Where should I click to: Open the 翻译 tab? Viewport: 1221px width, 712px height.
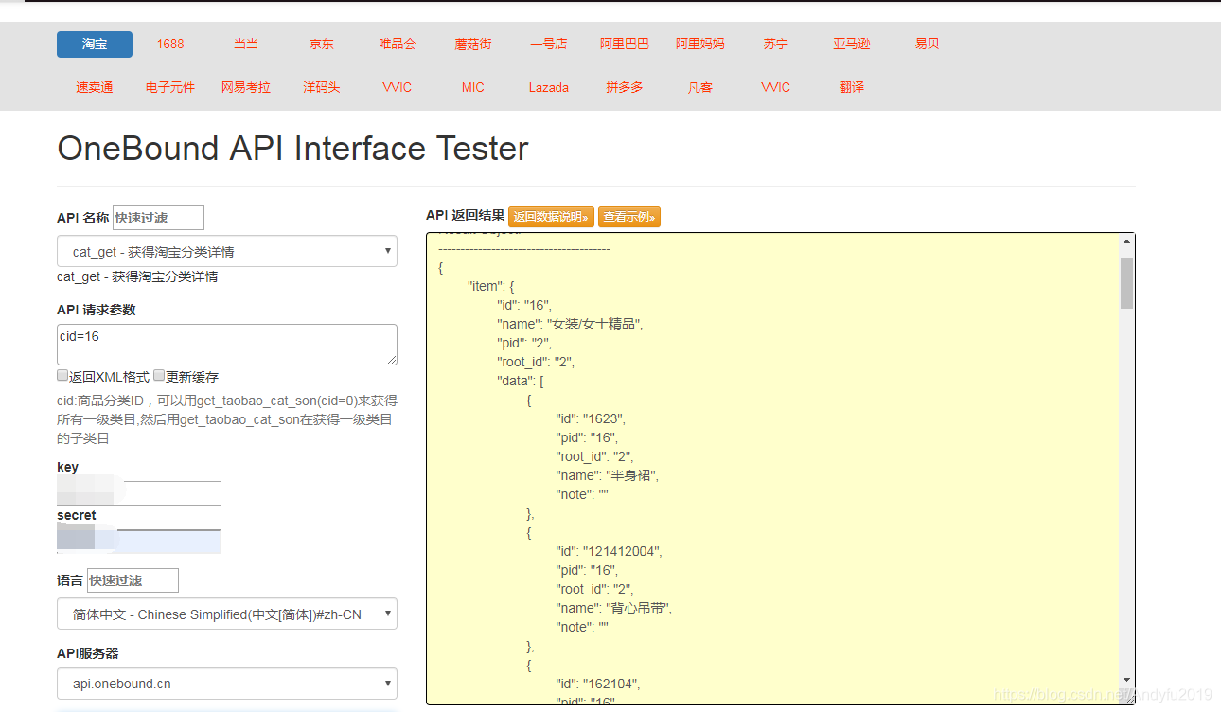pyautogui.click(x=852, y=88)
